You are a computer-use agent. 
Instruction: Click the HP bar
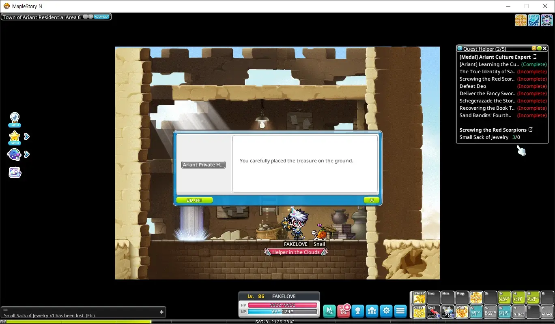pos(283,305)
